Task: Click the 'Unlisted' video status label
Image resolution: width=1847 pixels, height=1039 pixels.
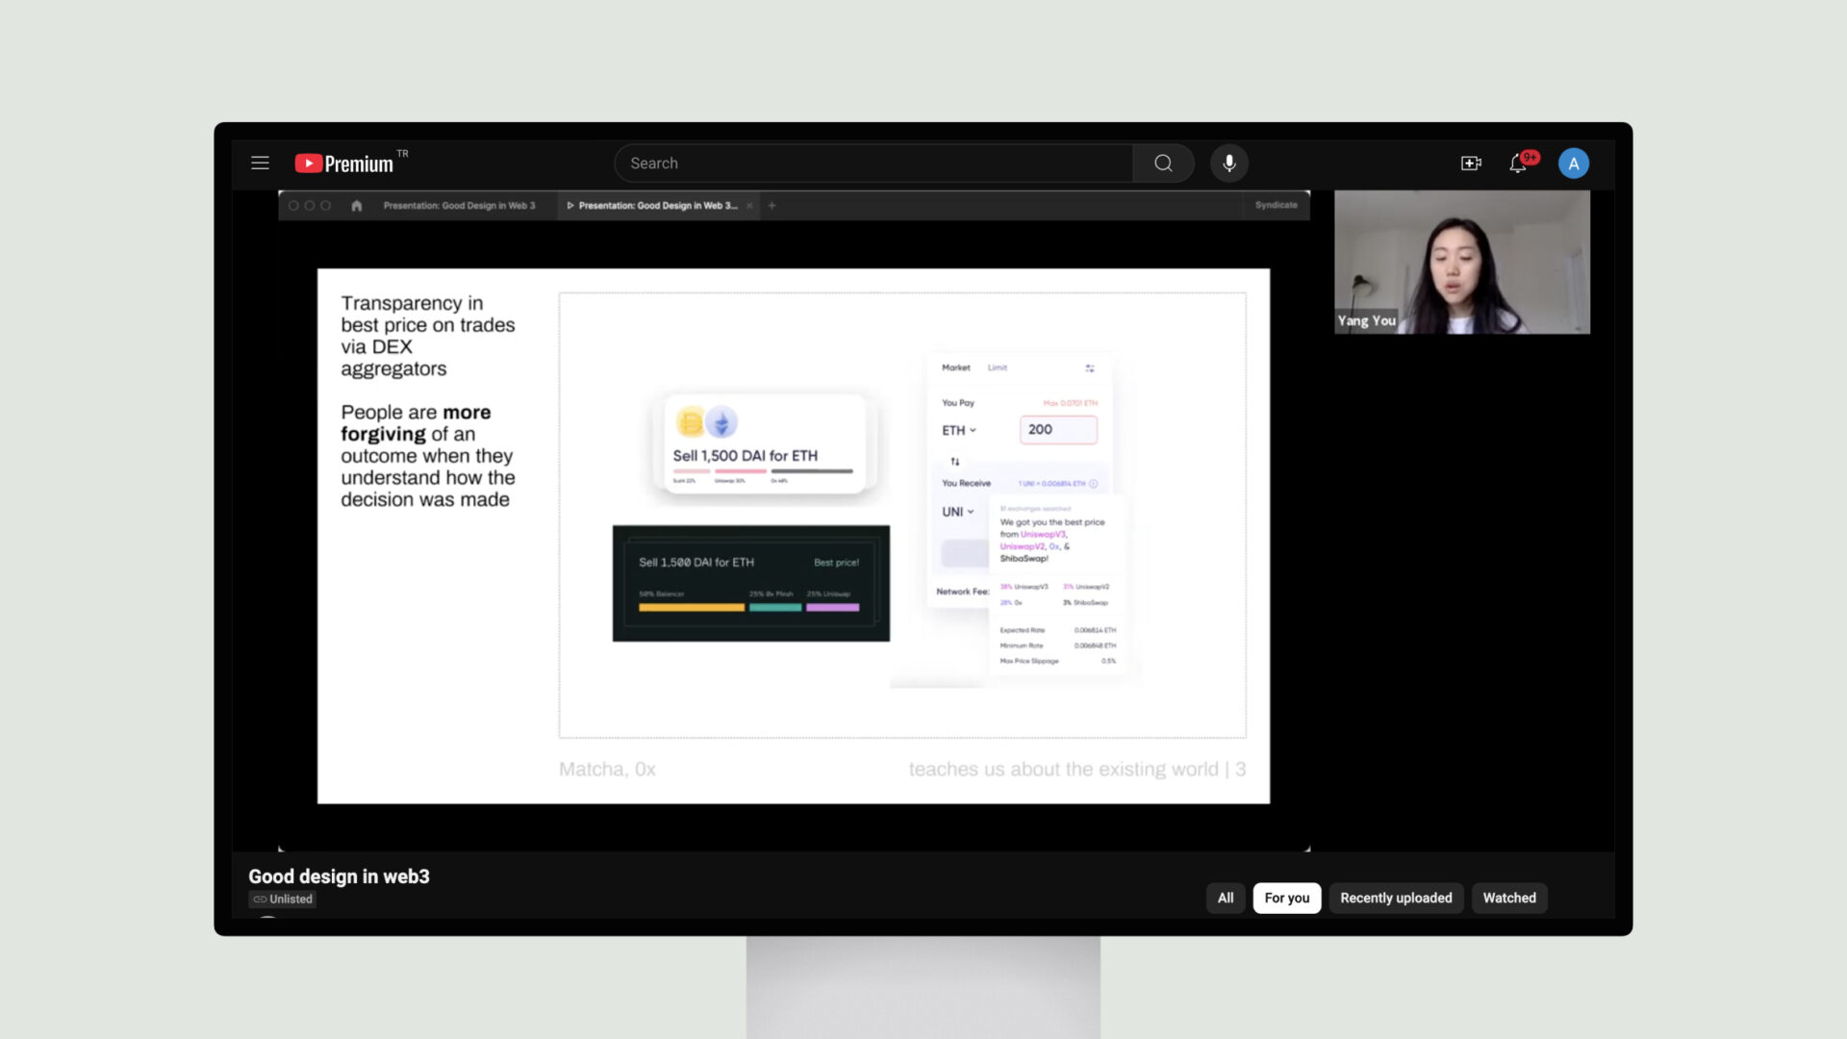Action: point(282,899)
